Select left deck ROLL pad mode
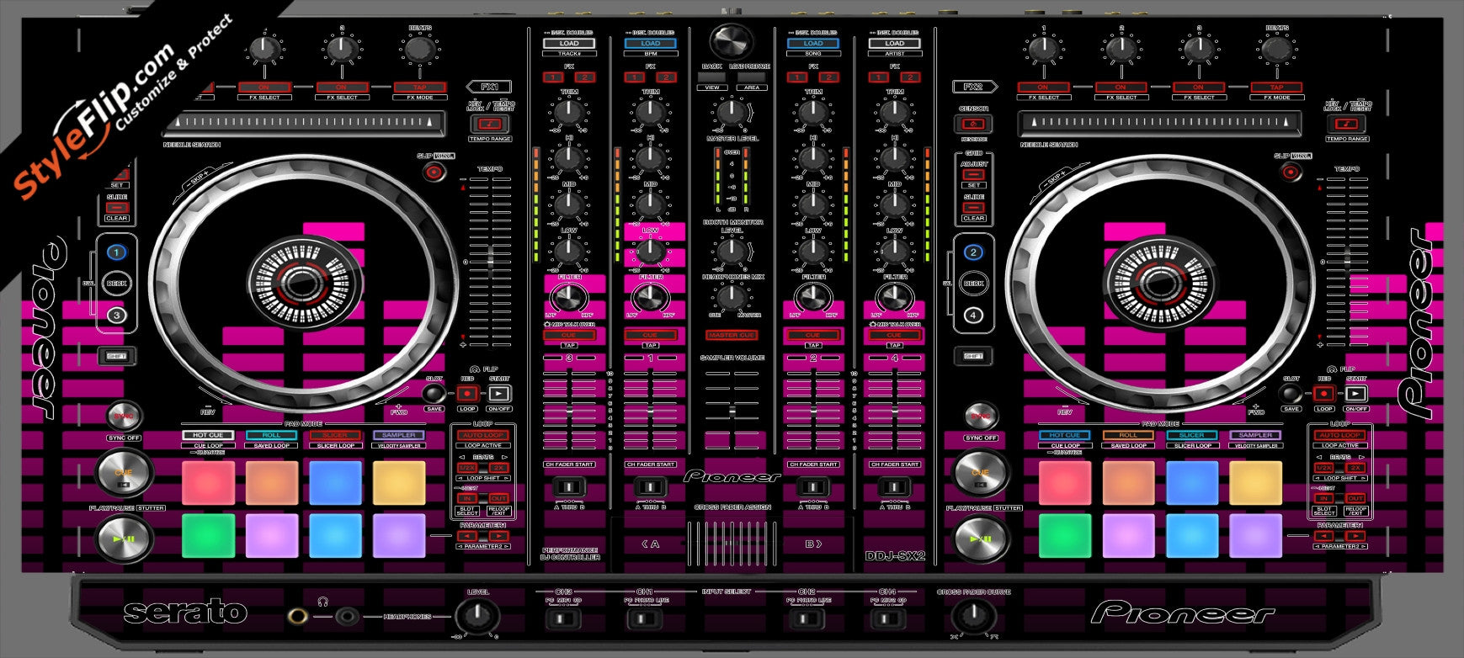 pyautogui.click(x=271, y=435)
